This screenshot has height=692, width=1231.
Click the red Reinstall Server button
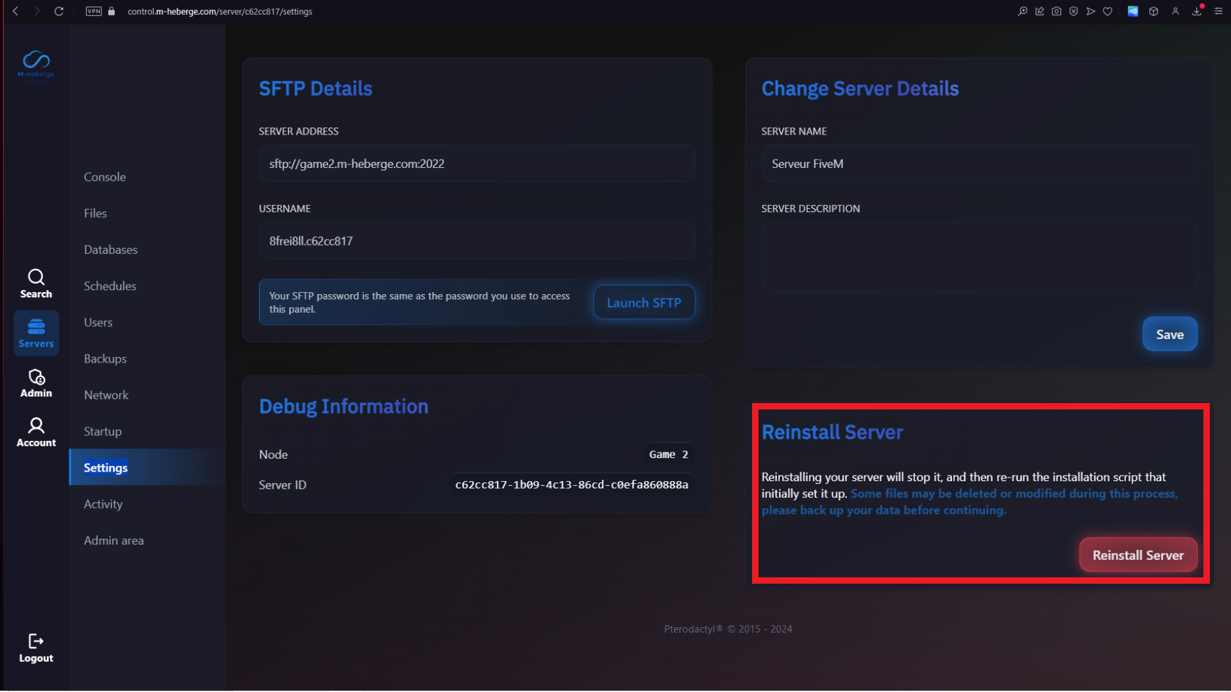[1137, 556]
